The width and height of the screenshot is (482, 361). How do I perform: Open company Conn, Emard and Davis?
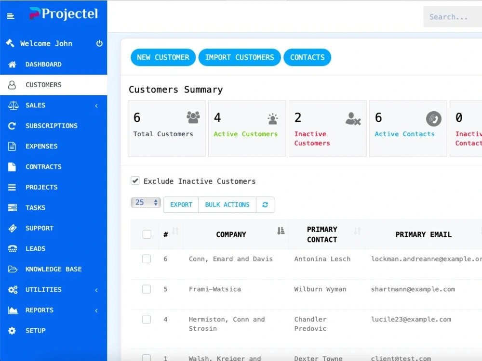tap(230, 259)
